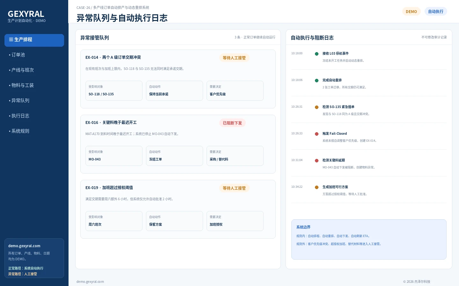The height and width of the screenshot is (286, 459).
Task: Click the DEMO badge in the header
Action: point(411,11)
